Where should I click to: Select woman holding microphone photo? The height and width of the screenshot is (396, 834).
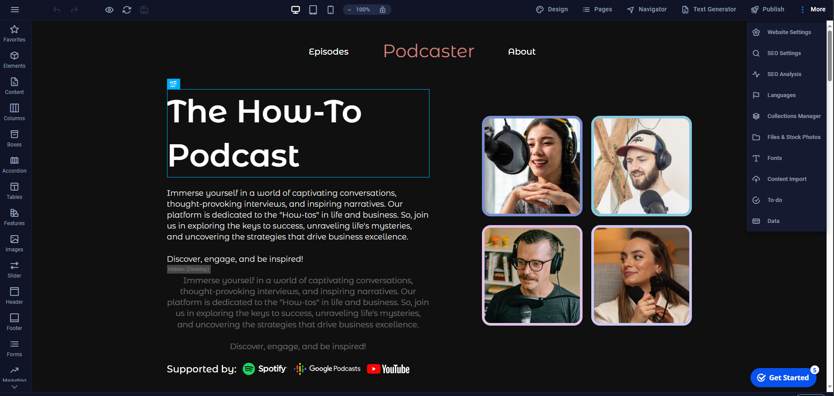(642, 275)
